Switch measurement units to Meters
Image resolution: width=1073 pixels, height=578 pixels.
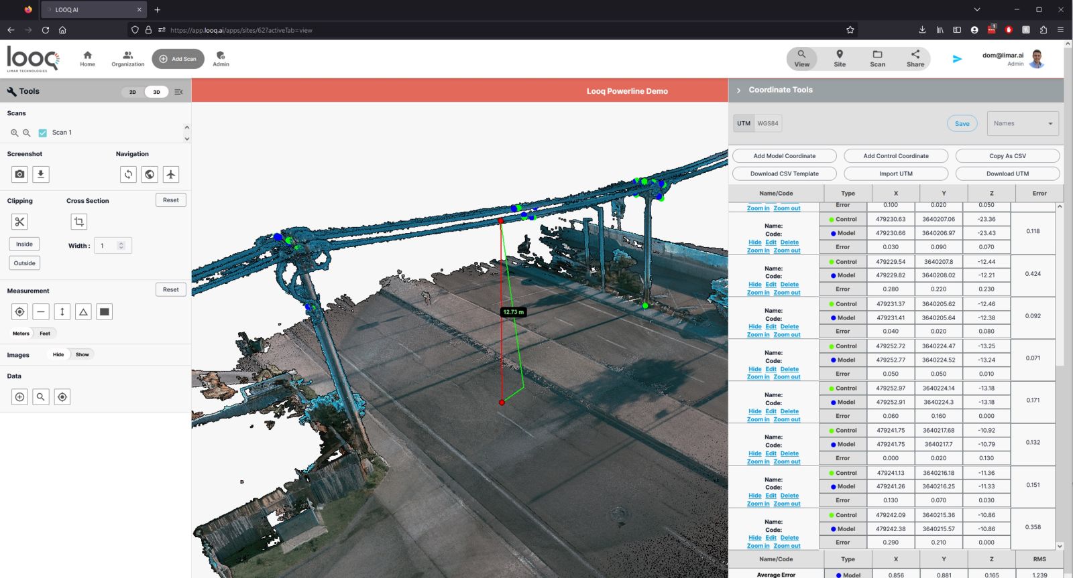[x=21, y=334]
